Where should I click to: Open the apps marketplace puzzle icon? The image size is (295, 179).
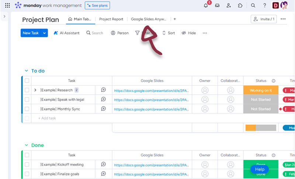(240, 6)
